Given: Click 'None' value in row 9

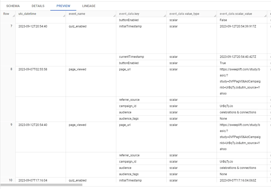Looking at the screenshot, I should pyautogui.click(x=223, y=174).
